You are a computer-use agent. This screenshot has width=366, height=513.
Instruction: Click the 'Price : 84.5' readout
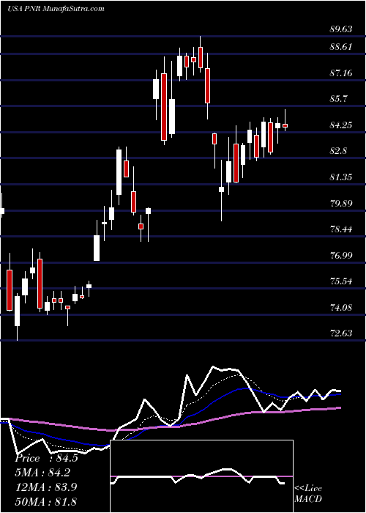(46, 458)
